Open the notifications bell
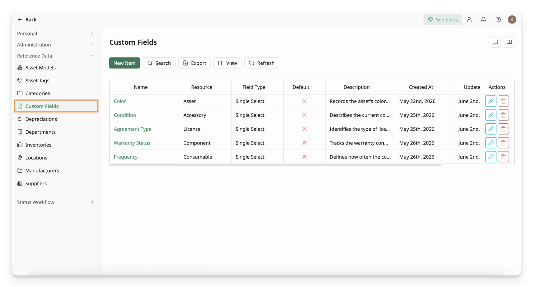Image resolution: width=533 pixels, height=287 pixels. pyautogui.click(x=483, y=19)
